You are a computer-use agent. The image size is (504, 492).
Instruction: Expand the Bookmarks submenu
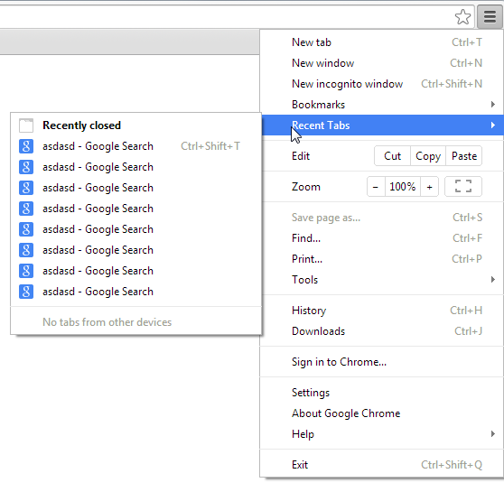pyautogui.click(x=382, y=105)
